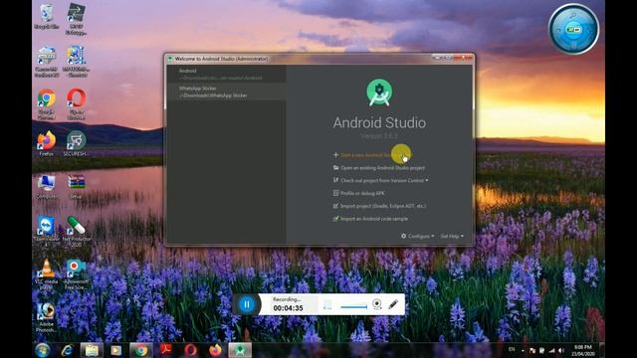Open the system tray volume icon
The width and height of the screenshot is (637, 358).
561,350
